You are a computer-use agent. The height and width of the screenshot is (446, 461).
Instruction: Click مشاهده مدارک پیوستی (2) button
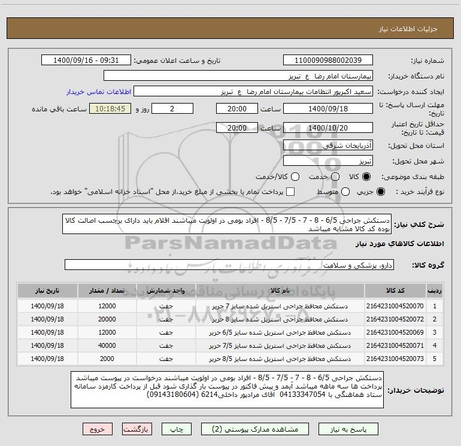click(255, 429)
